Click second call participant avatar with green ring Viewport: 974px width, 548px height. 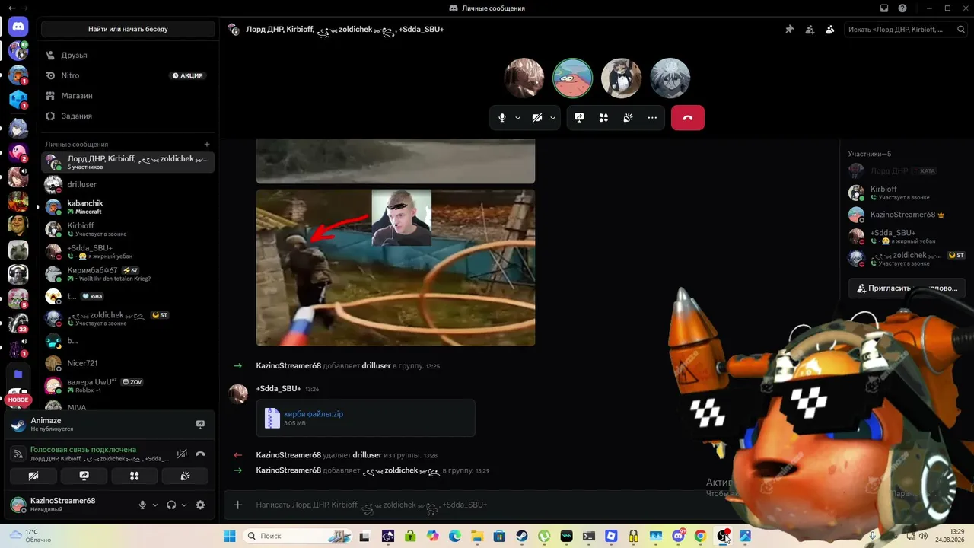pyautogui.click(x=572, y=78)
